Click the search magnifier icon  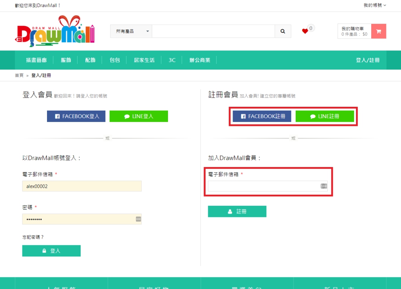tap(283, 31)
